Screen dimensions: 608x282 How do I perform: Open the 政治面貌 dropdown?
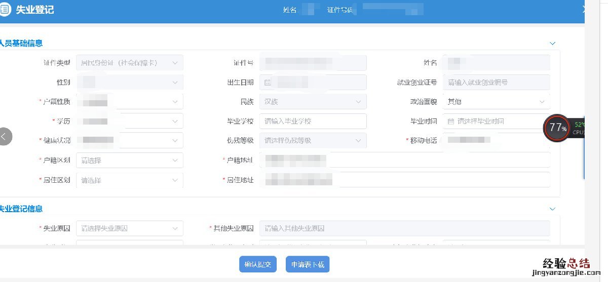(x=496, y=102)
